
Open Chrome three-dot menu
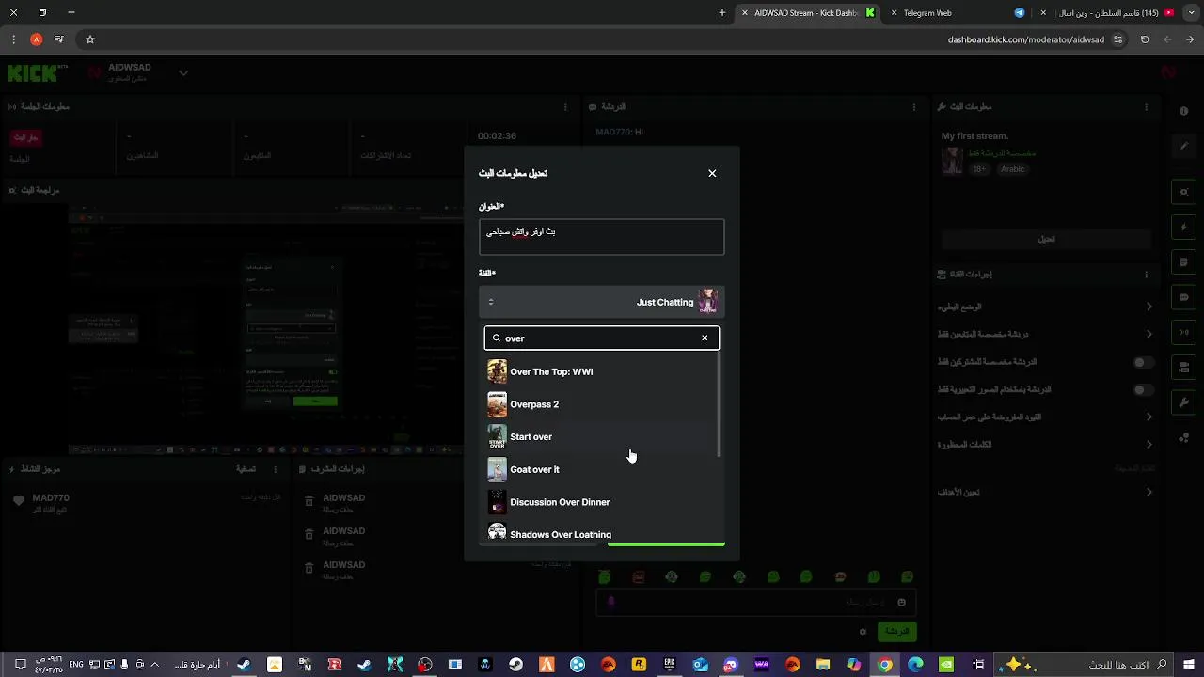tap(13, 39)
